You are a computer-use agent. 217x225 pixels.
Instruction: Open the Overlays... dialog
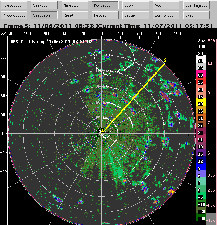click(x=196, y=5)
